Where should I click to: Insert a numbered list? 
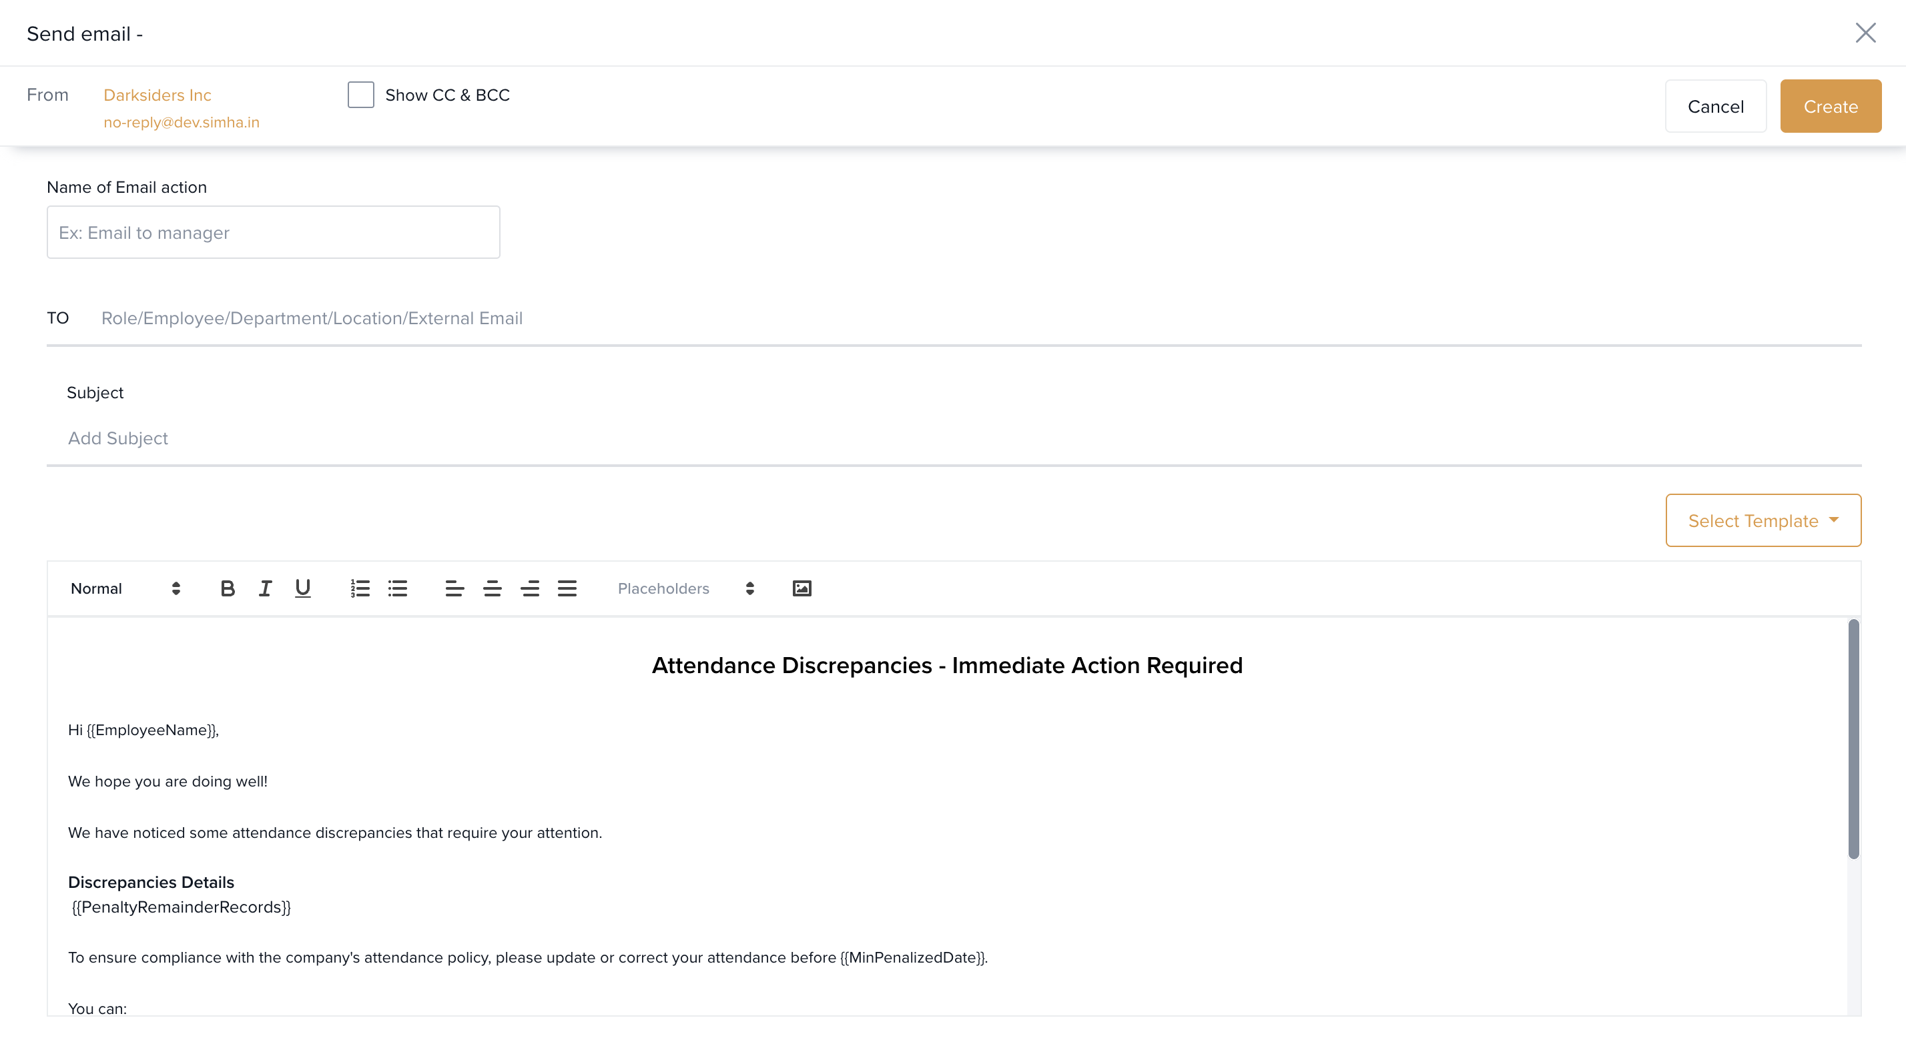360,588
